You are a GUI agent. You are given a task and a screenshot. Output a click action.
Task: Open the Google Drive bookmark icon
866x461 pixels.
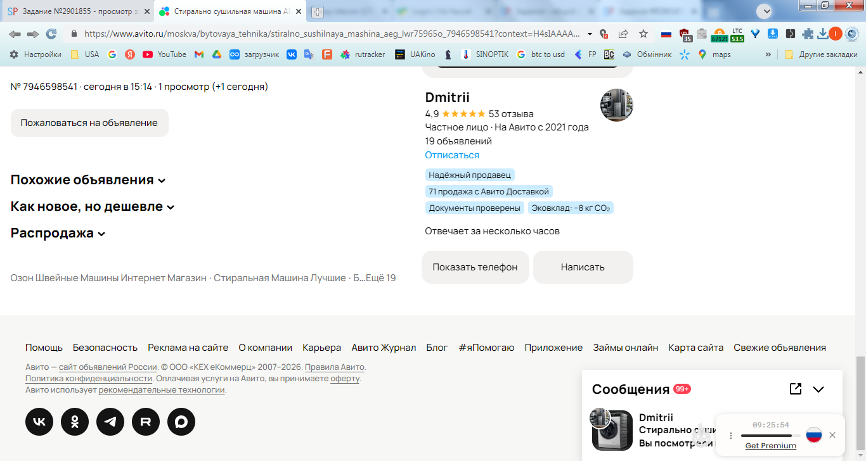tap(216, 54)
